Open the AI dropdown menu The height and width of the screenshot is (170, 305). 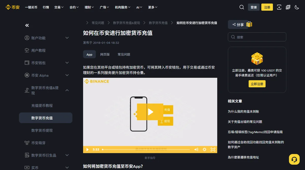(x=139, y=7)
